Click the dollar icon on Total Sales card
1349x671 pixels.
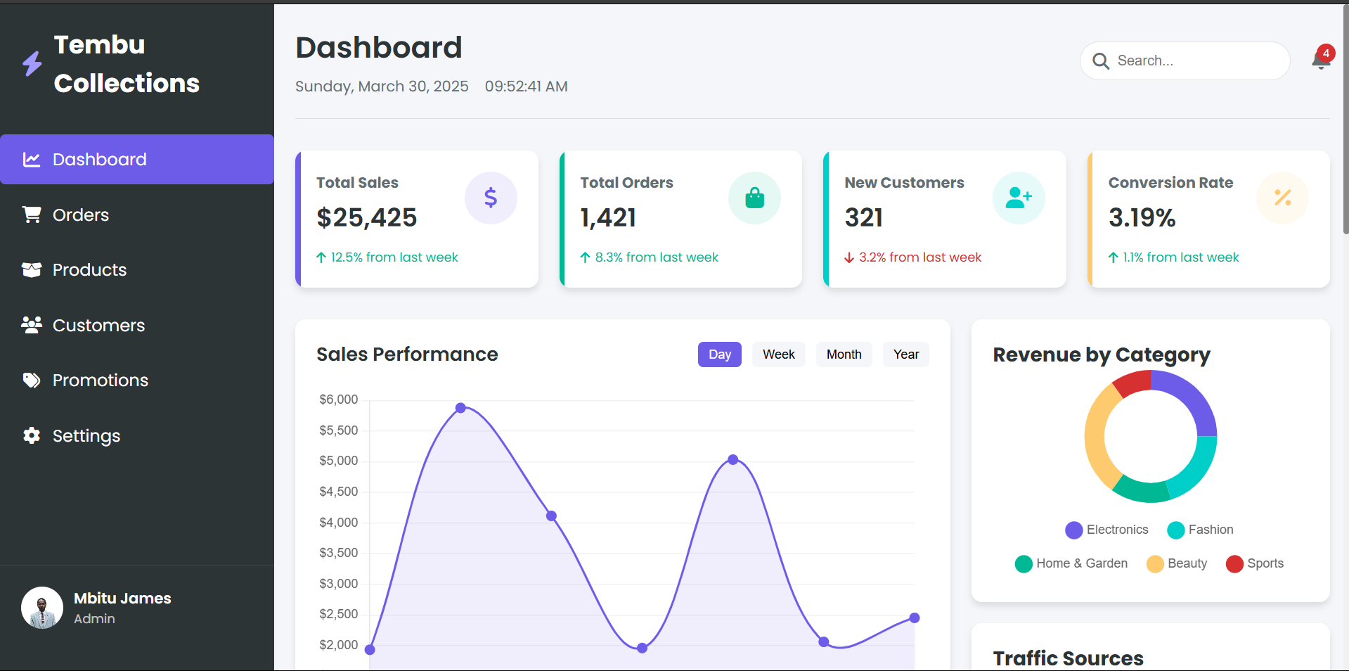490,198
